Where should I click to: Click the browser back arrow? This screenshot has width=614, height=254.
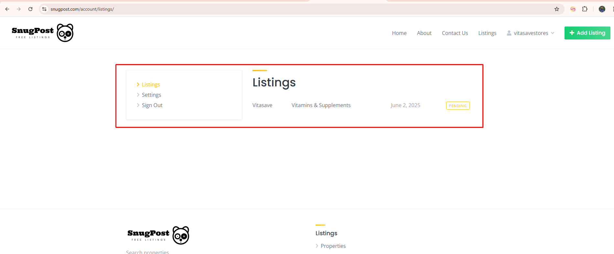[x=7, y=9]
